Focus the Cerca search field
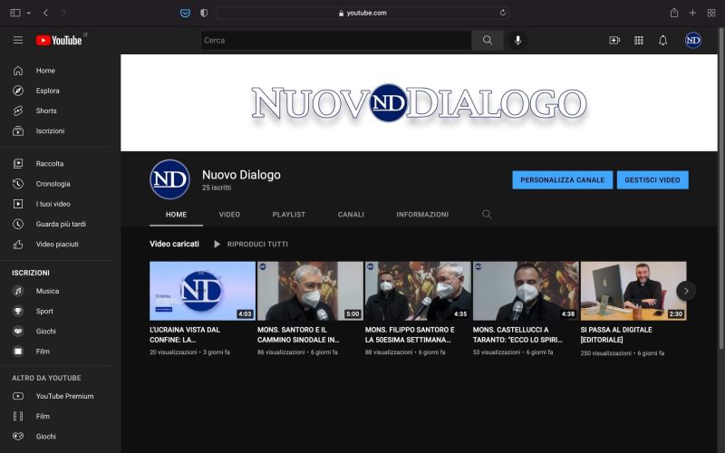This screenshot has width=725, height=453. pyautogui.click(x=336, y=40)
